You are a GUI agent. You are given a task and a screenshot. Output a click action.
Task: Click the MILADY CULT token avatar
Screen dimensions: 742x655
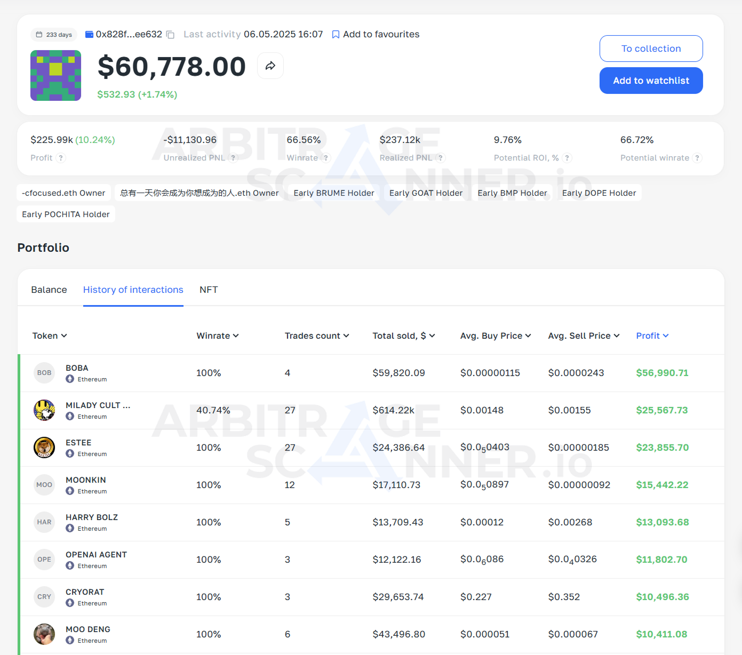click(44, 410)
